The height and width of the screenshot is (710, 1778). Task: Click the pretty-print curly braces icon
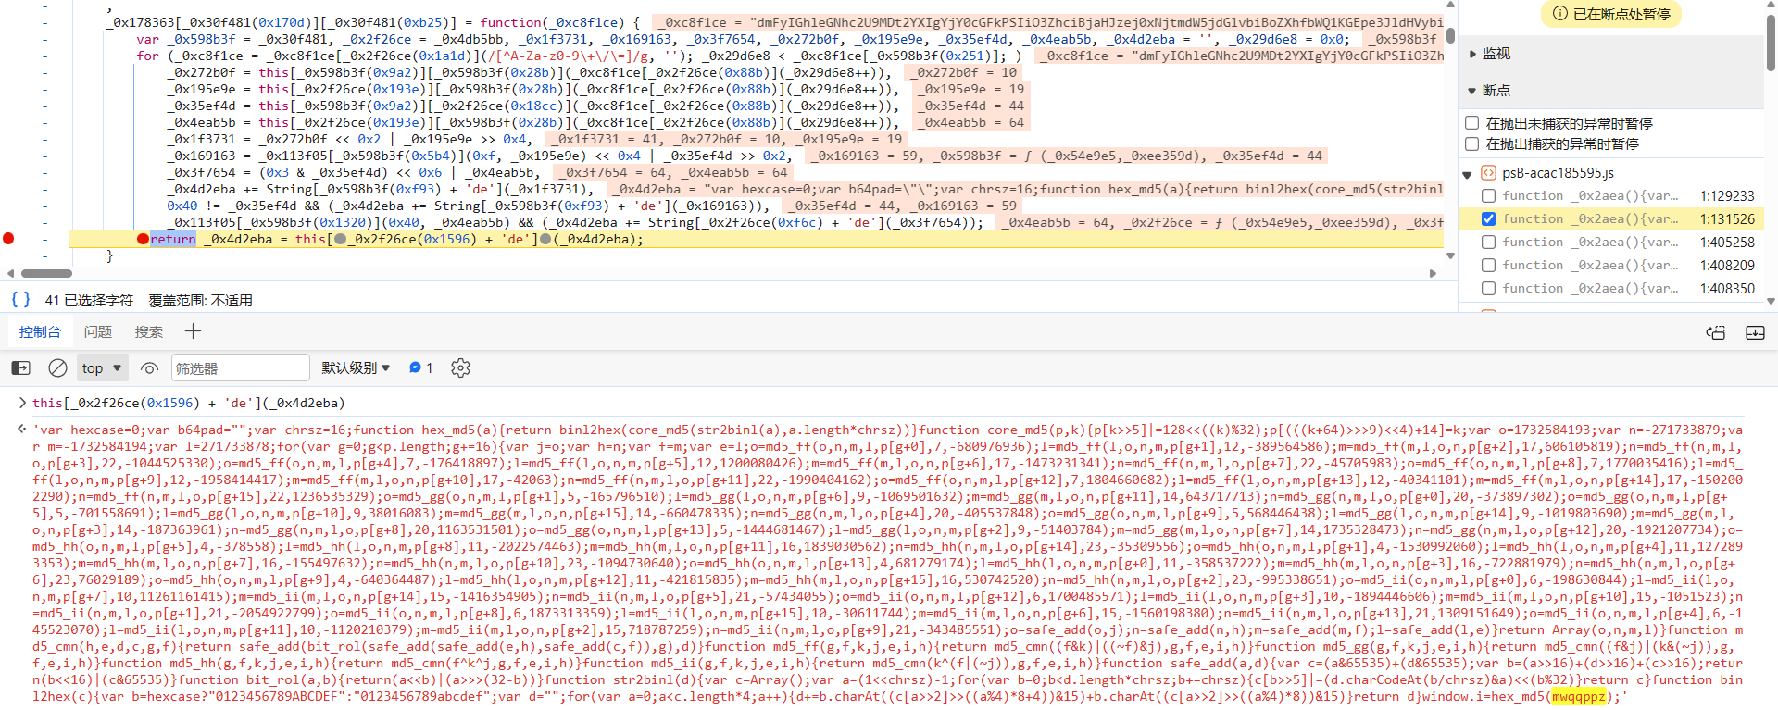click(x=20, y=300)
